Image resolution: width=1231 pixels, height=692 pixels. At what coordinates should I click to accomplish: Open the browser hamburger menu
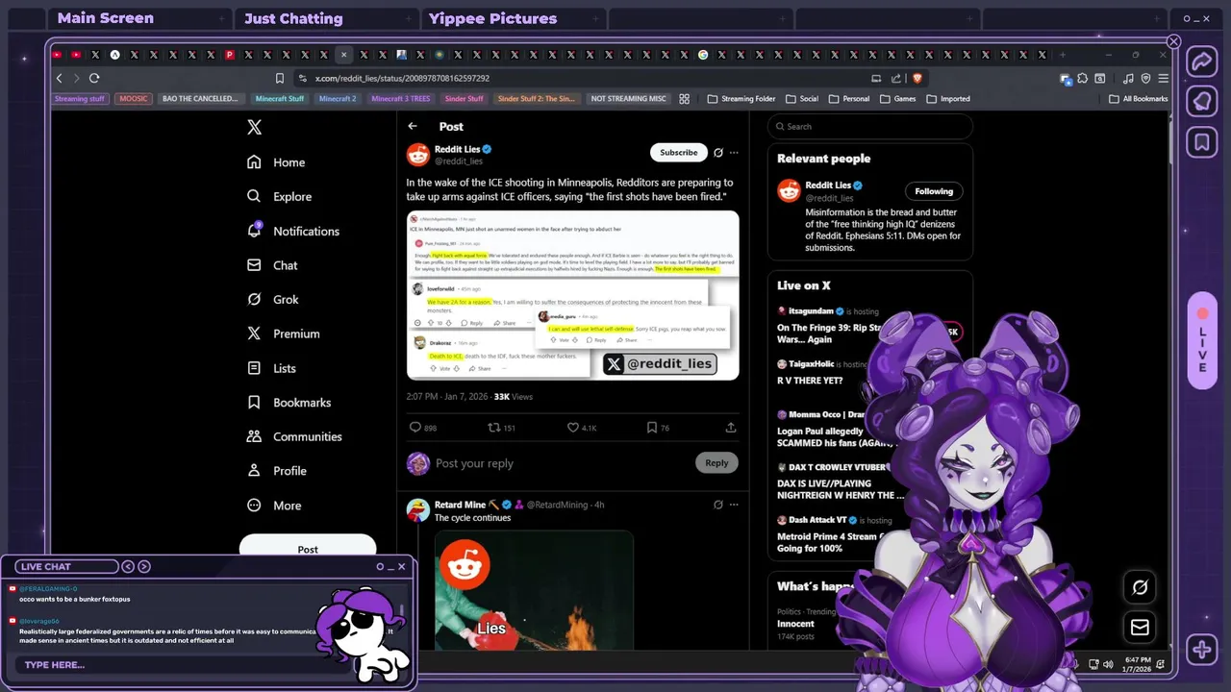(1163, 78)
